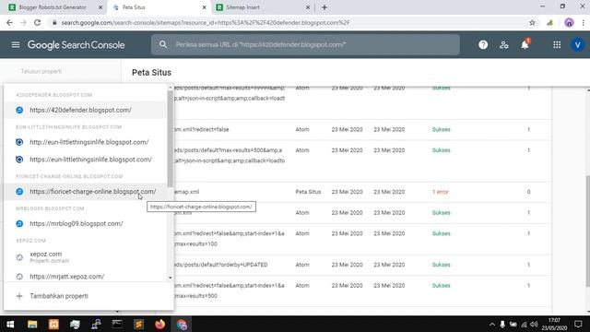This screenshot has width=590, height=332.
Task: Click the browser extension icon
Action: click(x=550, y=22)
